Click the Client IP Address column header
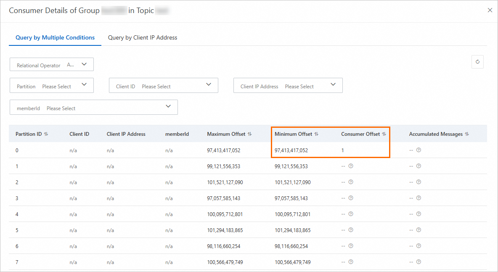498x272 pixels. coord(126,134)
